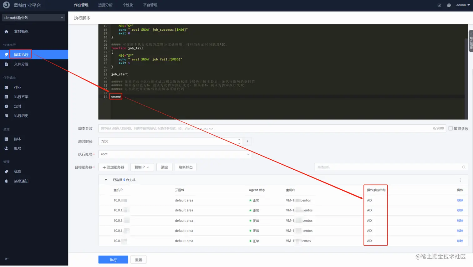473x267 pixels.
Task: Click job_start on code line 28
Action: [120, 74]
